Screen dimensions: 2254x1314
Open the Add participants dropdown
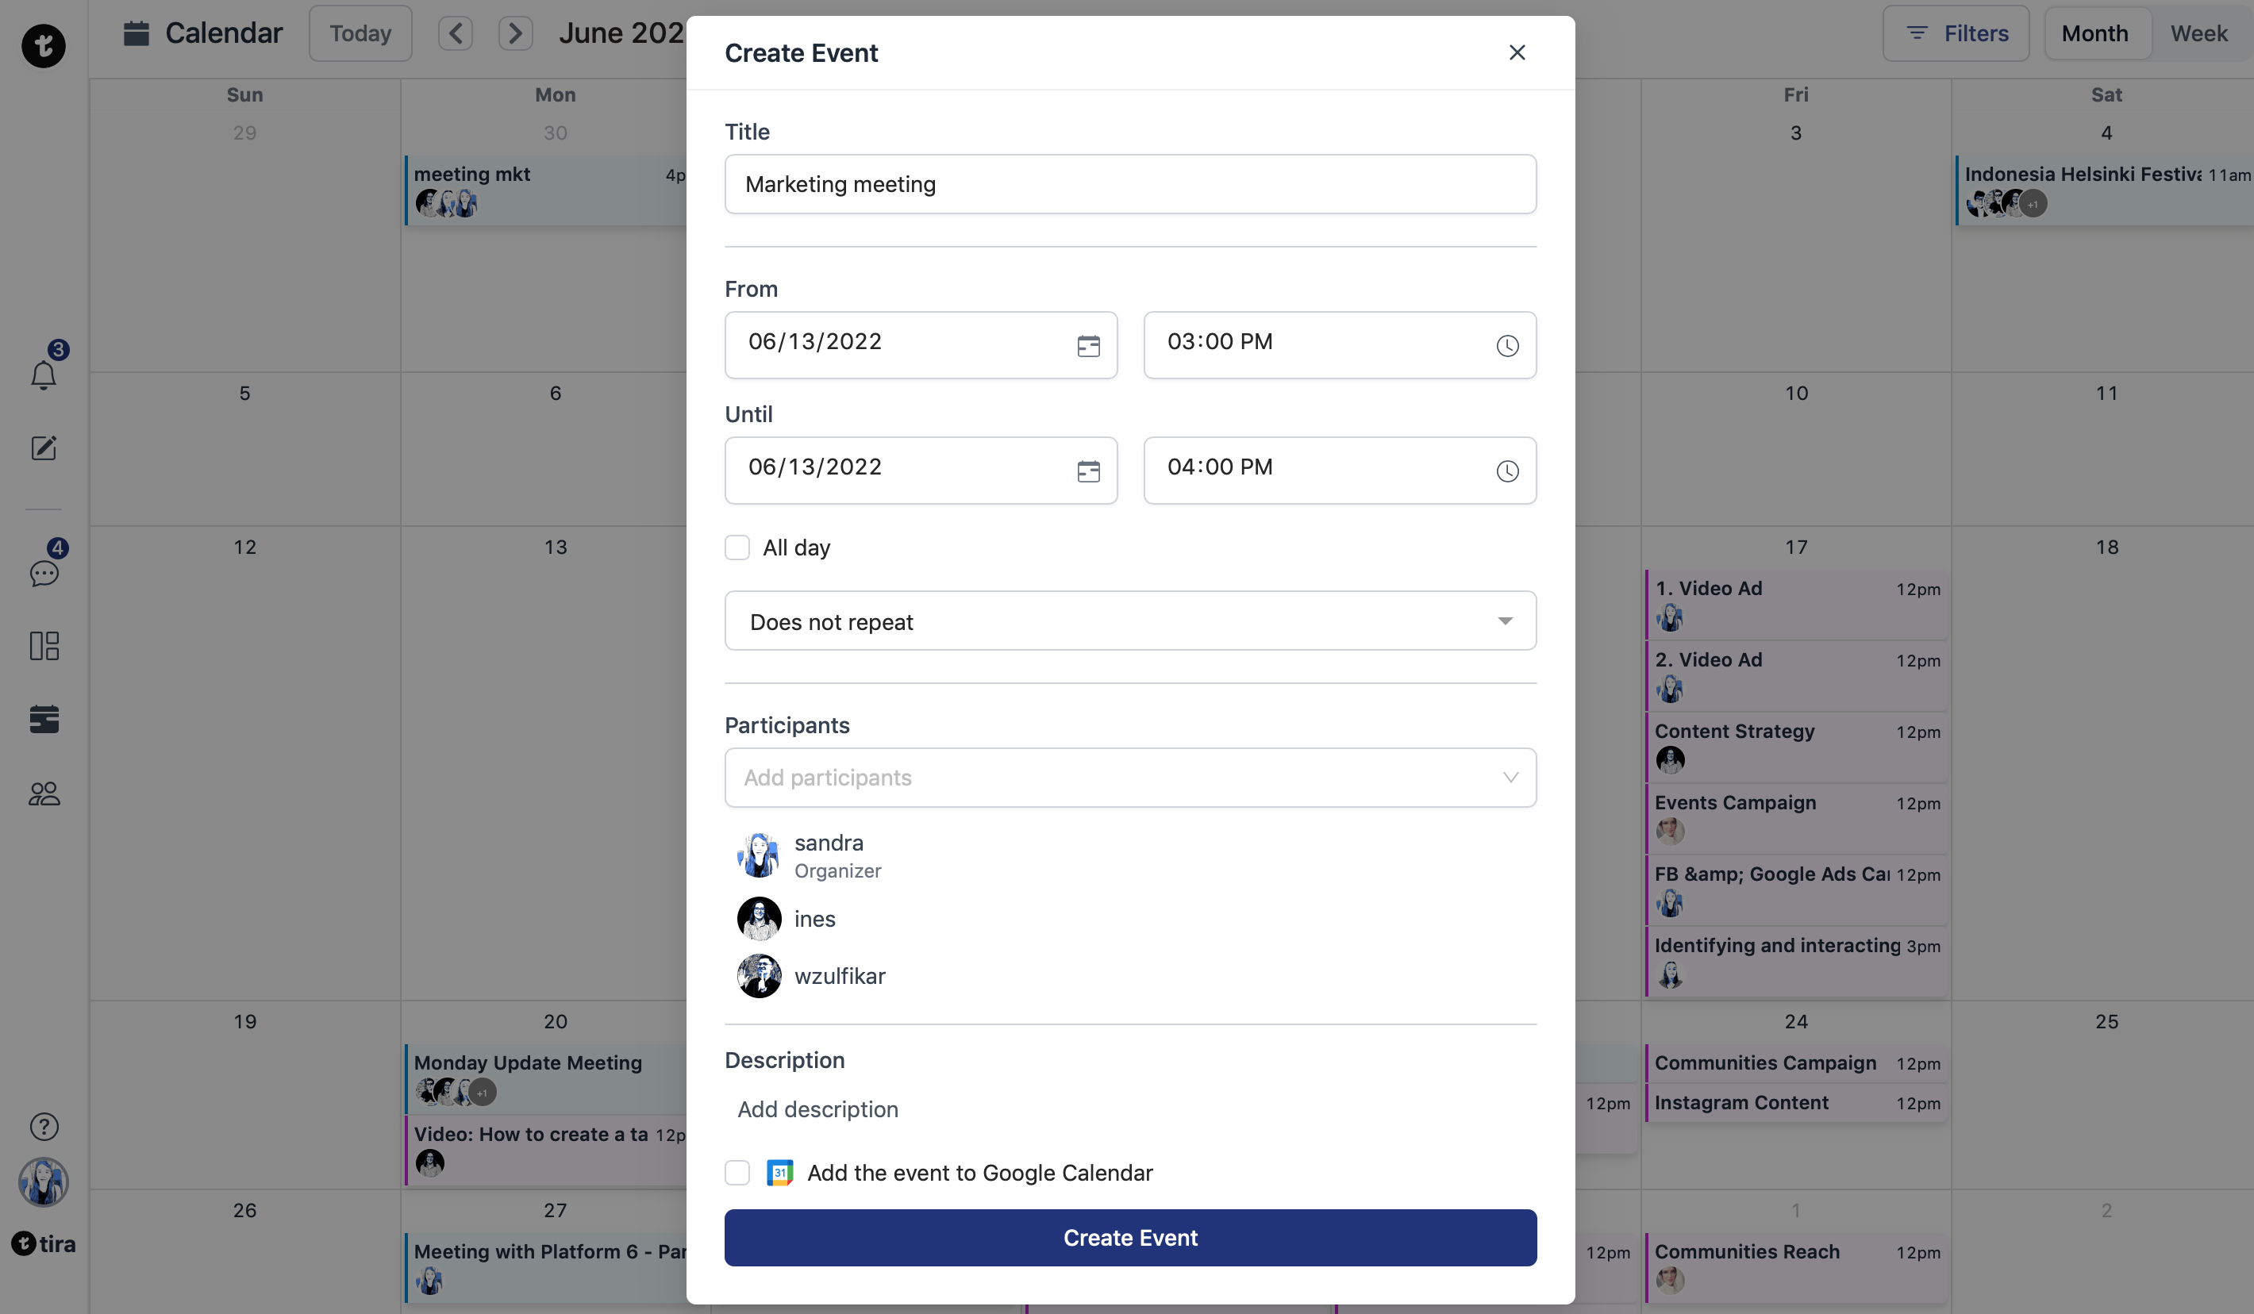[x=1131, y=778]
